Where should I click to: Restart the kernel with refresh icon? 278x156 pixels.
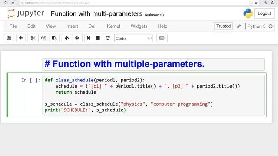[108, 38]
